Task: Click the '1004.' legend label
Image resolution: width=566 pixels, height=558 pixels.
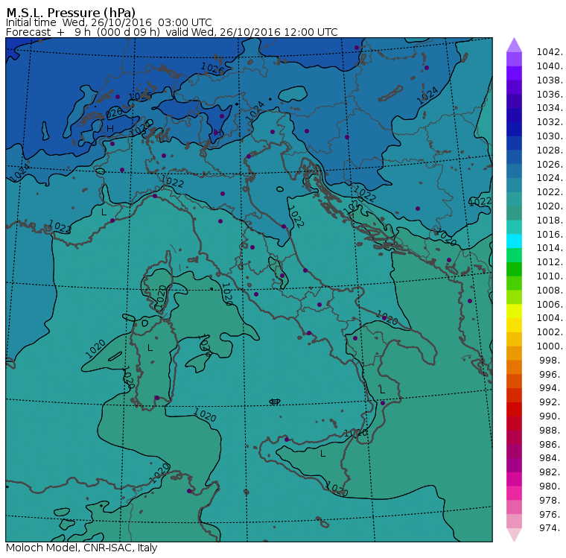Action: [550, 318]
